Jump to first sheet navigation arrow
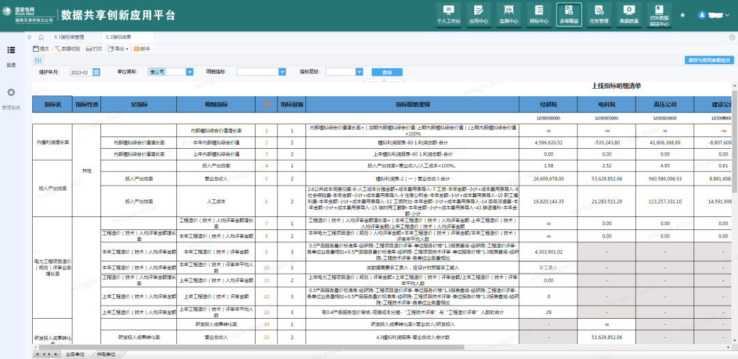The width and height of the screenshot is (738, 359). coord(38,354)
